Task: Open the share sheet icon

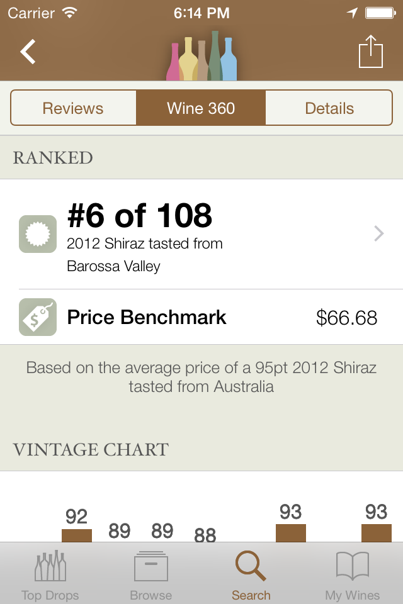Action: tap(372, 52)
